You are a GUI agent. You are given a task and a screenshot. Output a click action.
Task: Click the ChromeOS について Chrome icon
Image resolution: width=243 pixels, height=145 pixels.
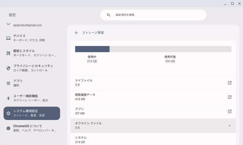coord(8,128)
